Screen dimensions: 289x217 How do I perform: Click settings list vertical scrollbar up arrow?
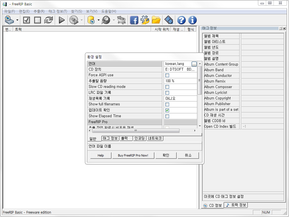click(200, 64)
